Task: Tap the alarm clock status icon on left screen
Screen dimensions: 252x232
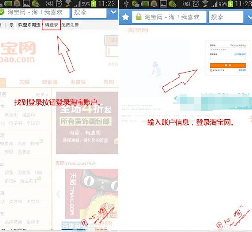Action: [x=59, y=4]
